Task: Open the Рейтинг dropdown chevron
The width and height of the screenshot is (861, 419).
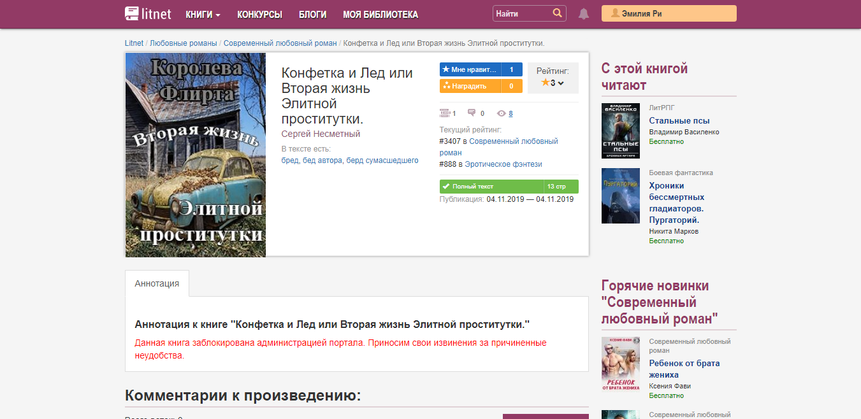Action: tap(561, 83)
